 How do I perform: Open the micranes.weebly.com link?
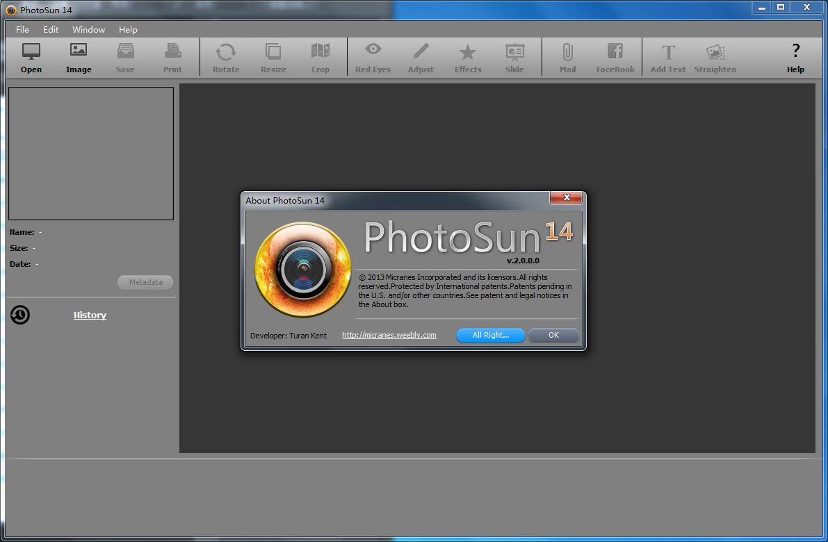point(389,335)
